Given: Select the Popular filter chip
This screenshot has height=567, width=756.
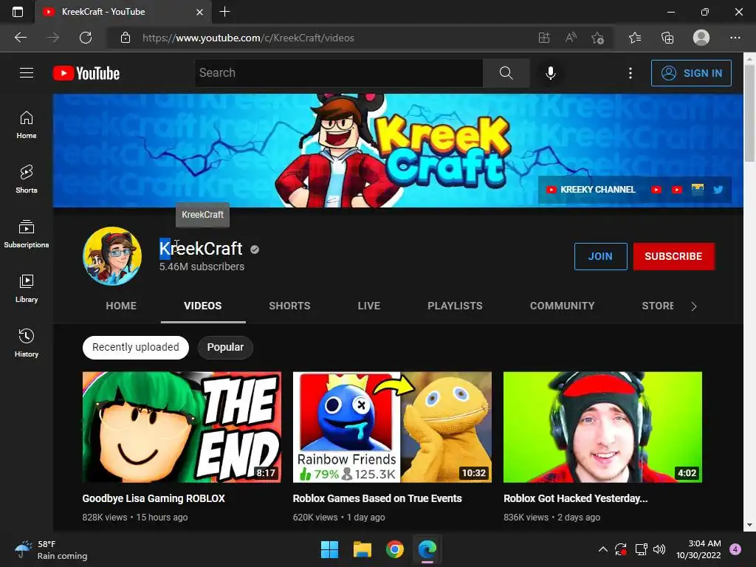Looking at the screenshot, I should point(225,347).
